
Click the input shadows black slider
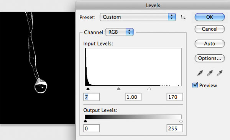pos(88,89)
